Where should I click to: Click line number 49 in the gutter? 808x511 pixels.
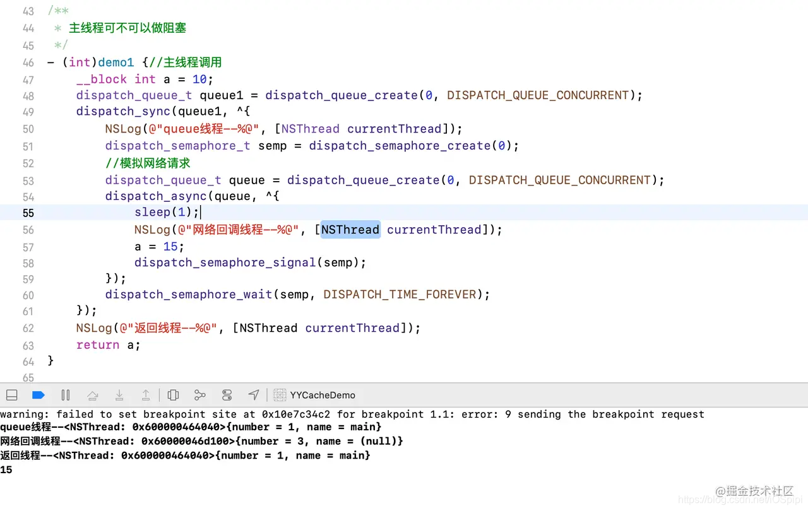pyautogui.click(x=28, y=112)
